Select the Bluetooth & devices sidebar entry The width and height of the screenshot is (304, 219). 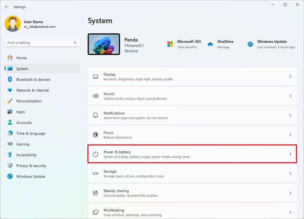33,79
